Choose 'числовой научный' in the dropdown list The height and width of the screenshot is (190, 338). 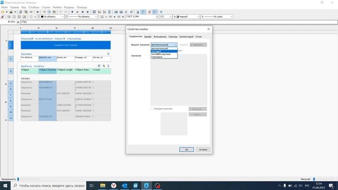(164, 54)
